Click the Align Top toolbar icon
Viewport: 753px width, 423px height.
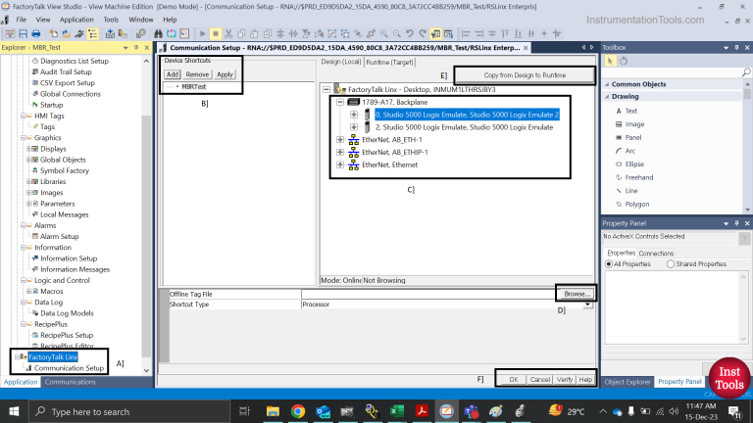pos(505,33)
